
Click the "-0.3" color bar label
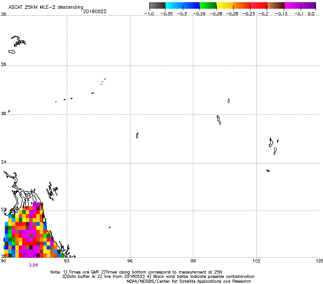tap(182, 14)
